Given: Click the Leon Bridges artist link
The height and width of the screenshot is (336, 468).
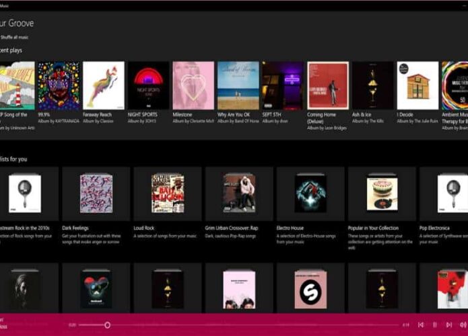Looking at the screenshot, I should pyautogui.click(x=335, y=128).
